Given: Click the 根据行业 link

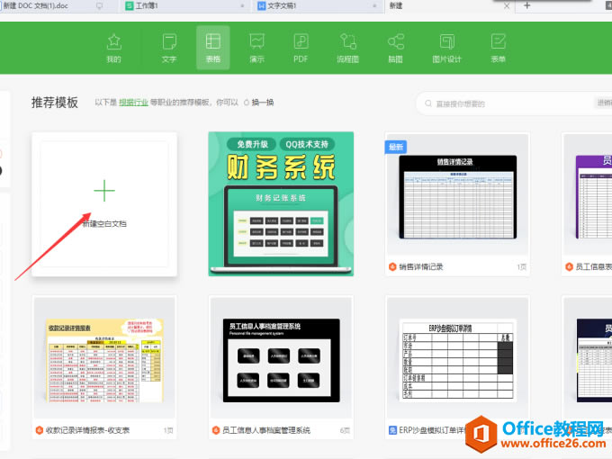Looking at the screenshot, I should [x=133, y=103].
